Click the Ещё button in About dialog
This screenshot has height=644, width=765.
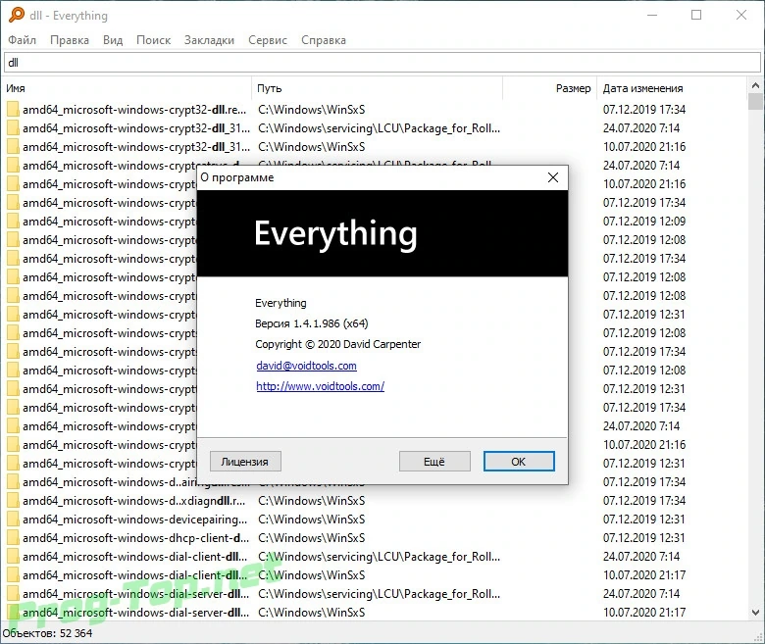tap(434, 461)
